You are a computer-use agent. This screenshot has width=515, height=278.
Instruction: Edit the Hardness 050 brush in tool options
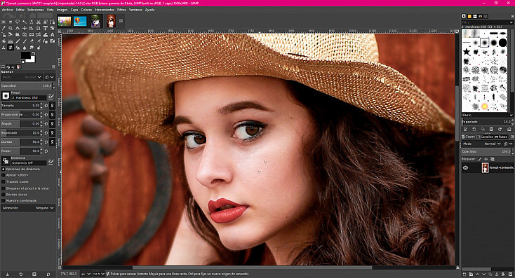coord(51,97)
